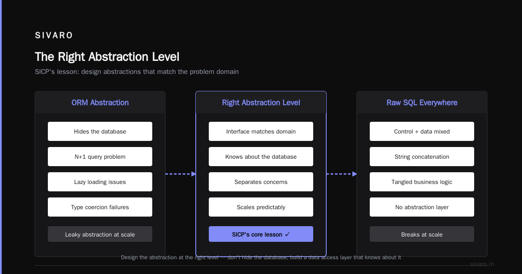The image size is (522, 274).
Task: Select the ORM Abstraction column header
Action: click(x=100, y=103)
